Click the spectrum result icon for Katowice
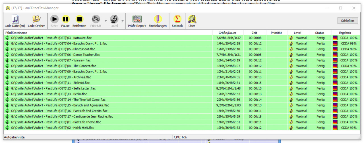The image size is (364, 143). pos(335,38)
